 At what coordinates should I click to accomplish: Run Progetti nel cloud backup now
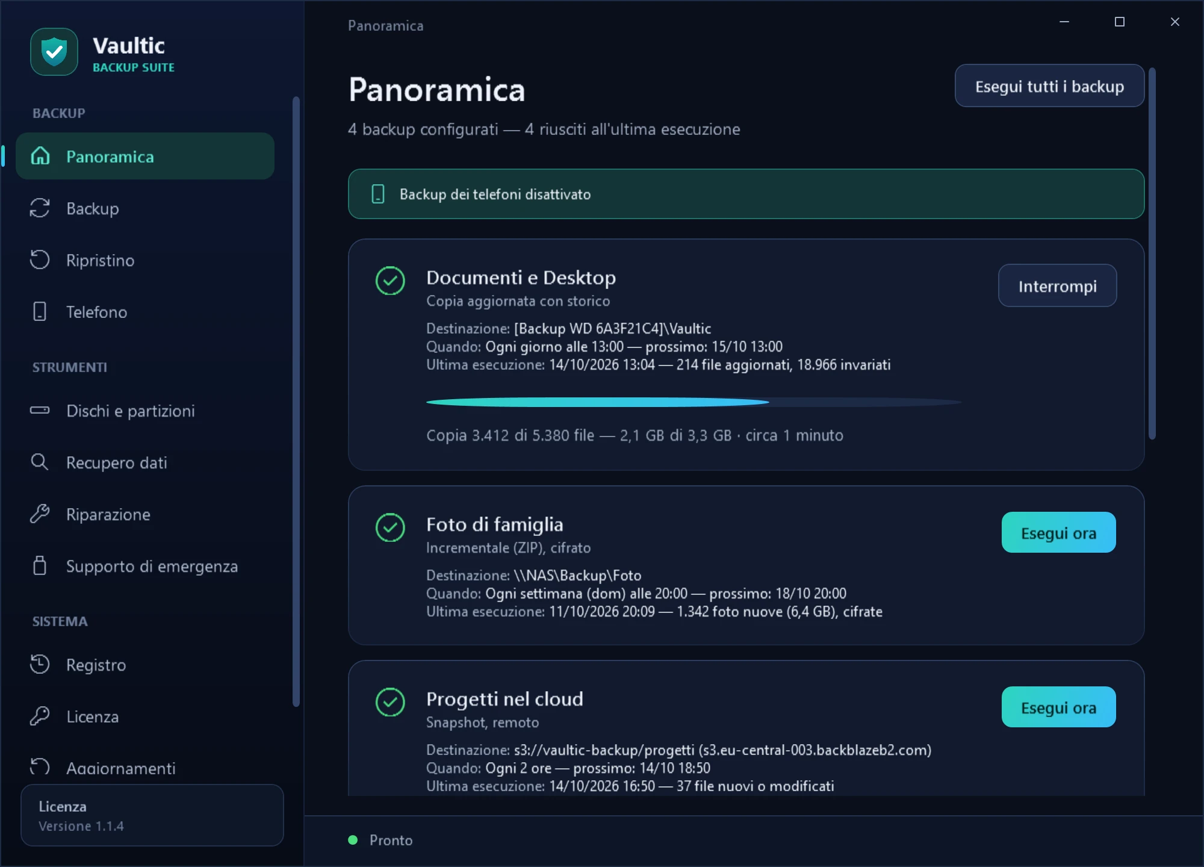coord(1058,707)
